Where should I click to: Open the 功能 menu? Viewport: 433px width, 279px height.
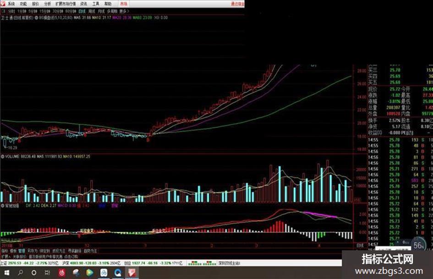(23, 4)
